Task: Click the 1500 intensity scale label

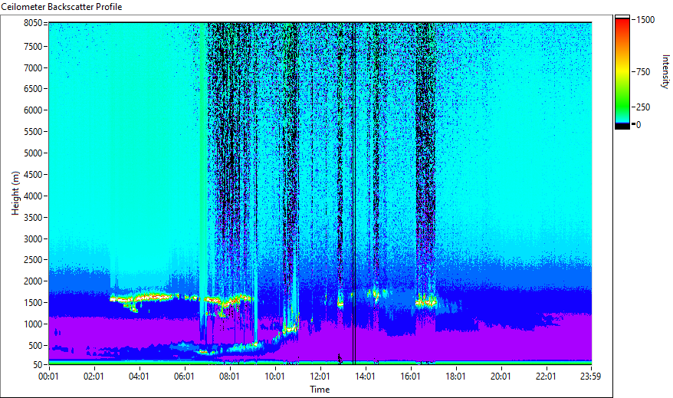Action: [645, 20]
